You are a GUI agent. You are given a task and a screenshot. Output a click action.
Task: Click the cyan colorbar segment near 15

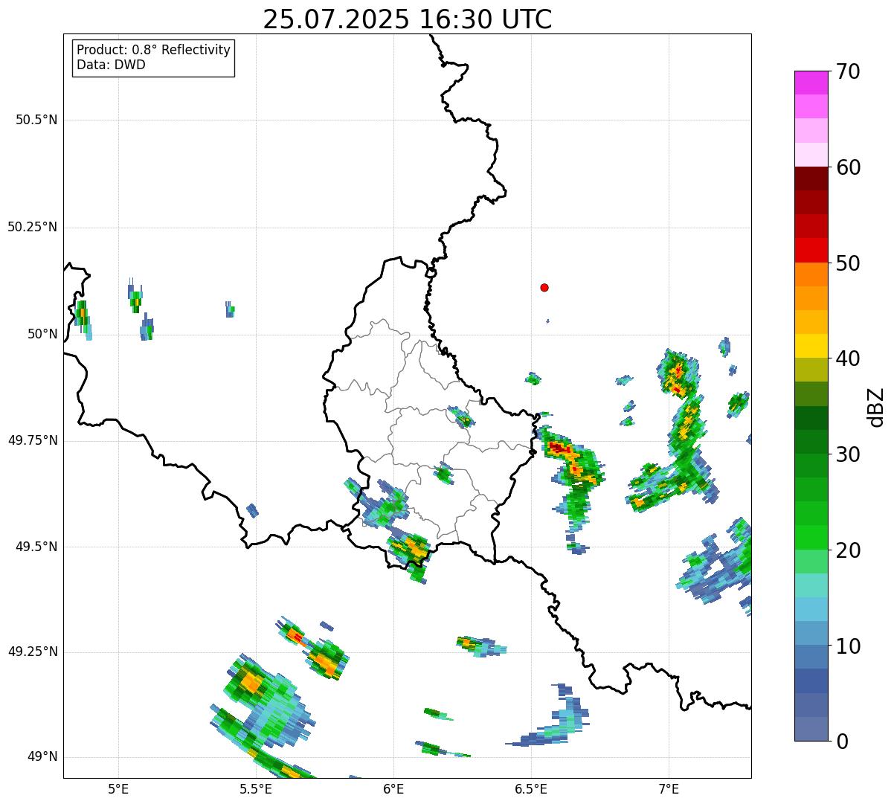coord(811,609)
